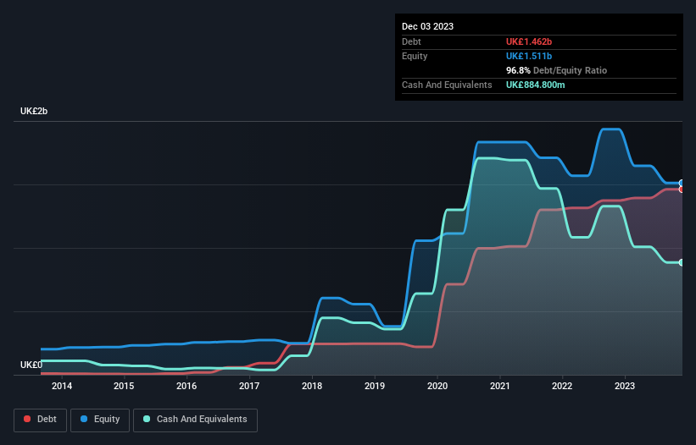Click the 2016 x-axis label
This screenshot has width=696, height=445.
coord(187,386)
